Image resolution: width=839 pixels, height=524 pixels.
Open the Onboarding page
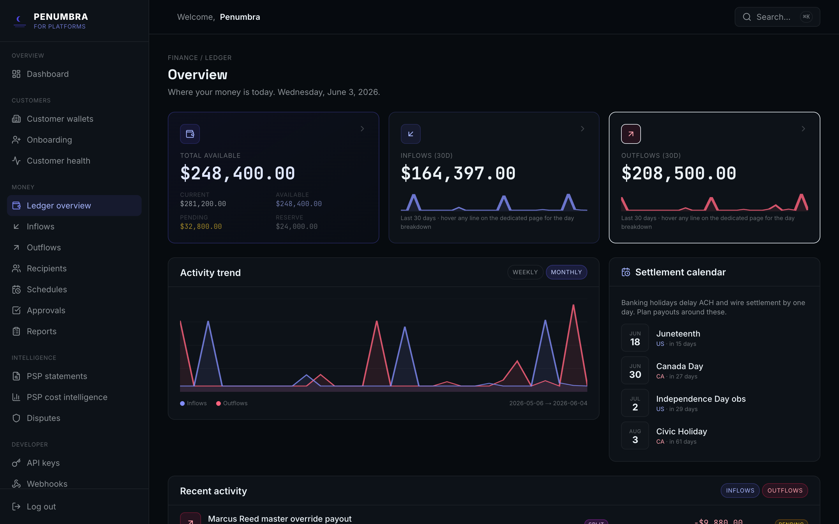[74, 140]
